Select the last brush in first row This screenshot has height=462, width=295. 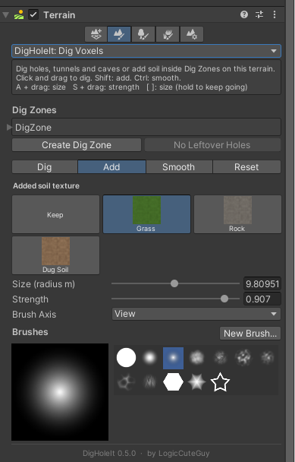coord(268,358)
